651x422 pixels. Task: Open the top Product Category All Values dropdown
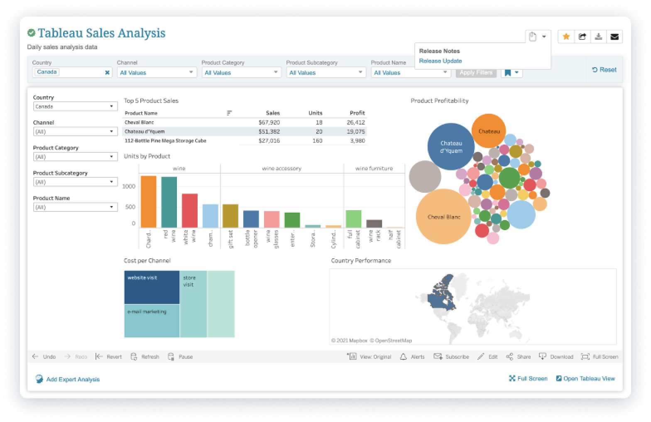coord(241,72)
